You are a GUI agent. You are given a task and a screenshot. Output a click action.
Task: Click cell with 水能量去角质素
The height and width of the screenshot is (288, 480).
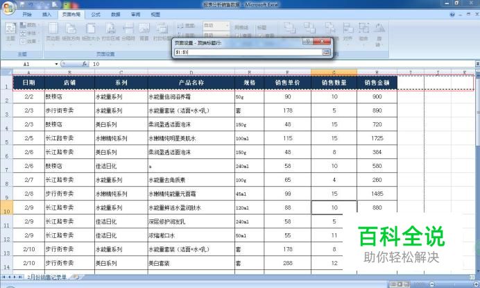click(191, 180)
